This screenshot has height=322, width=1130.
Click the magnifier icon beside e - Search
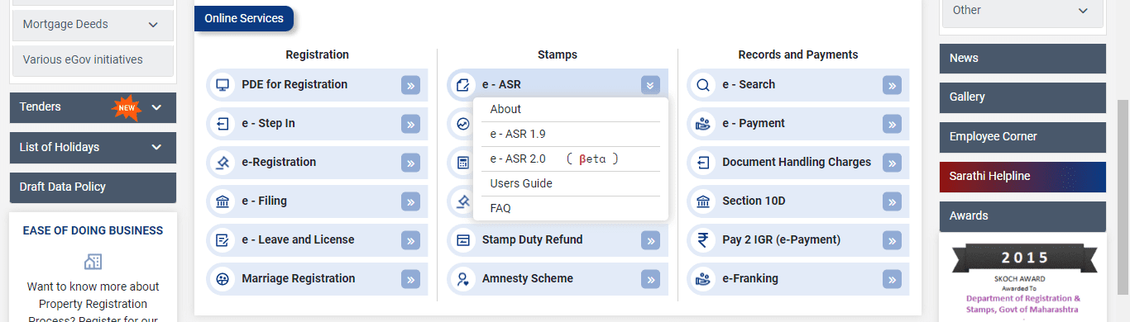pyautogui.click(x=703, y=85)
